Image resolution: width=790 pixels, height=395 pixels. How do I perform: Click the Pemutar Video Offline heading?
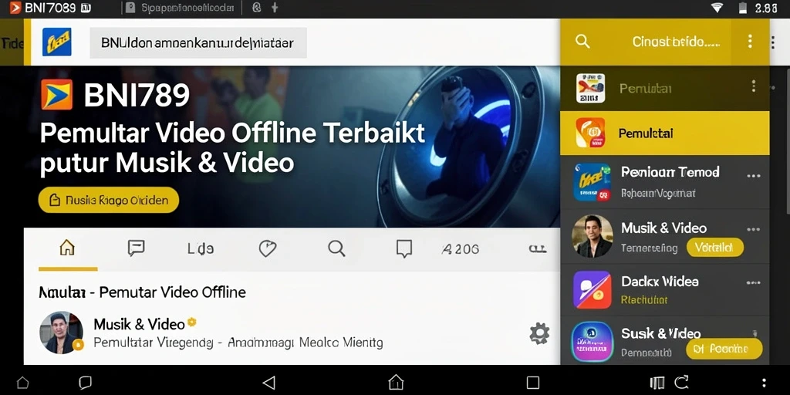click(142, 292)
